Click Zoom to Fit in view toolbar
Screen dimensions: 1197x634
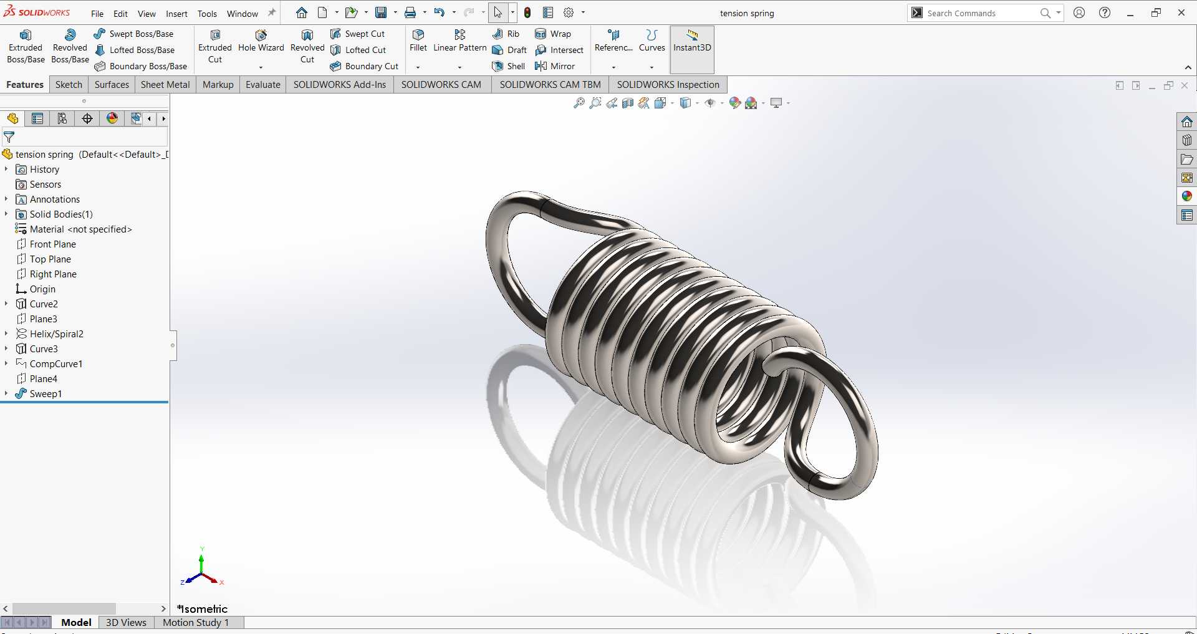coord(579,103)
